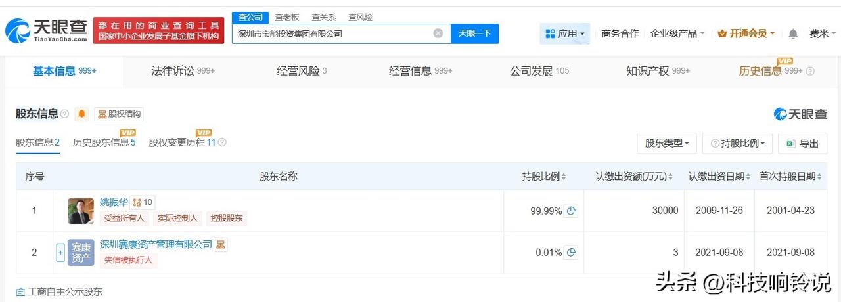841x302 pixels.
Task: Open the 持股比例 filter dropdown
Action: pos(737,143)
